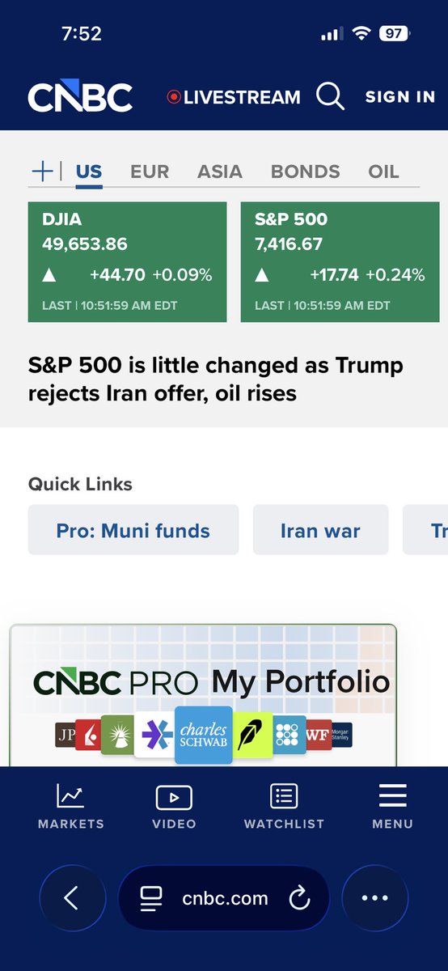Switch to the ASIA markets tab
The image size is (448, 971).
pyautogui.click(x=220, y=172)
